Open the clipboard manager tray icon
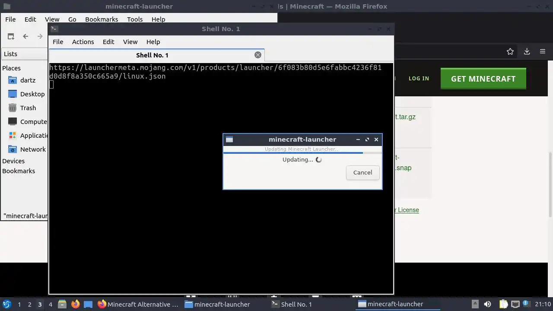Image resolution: width=553 pixels, height=311 pixels. 504,304
